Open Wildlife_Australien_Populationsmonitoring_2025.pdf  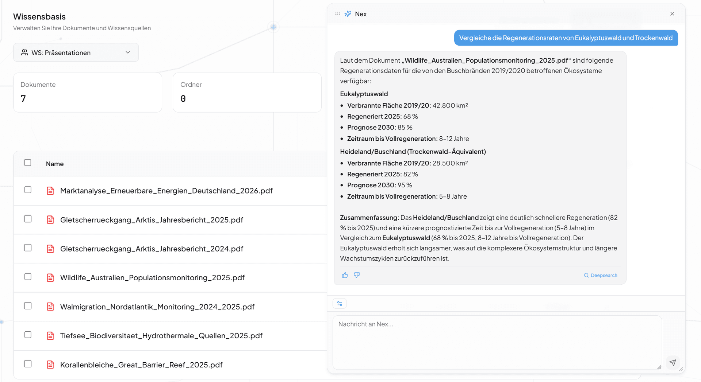152,278
